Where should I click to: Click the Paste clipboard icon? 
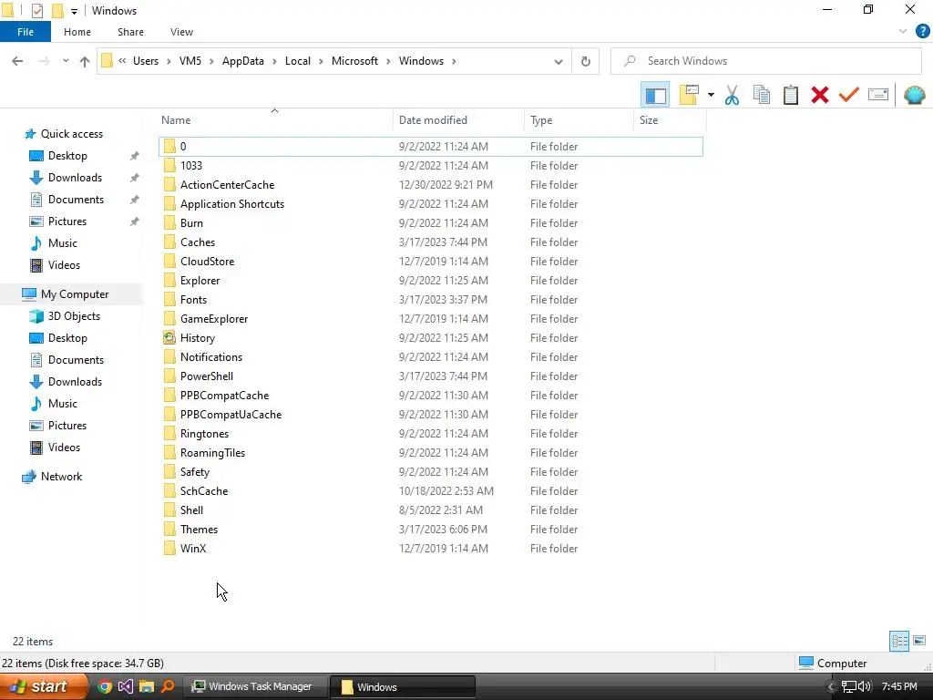click(790, 95)
